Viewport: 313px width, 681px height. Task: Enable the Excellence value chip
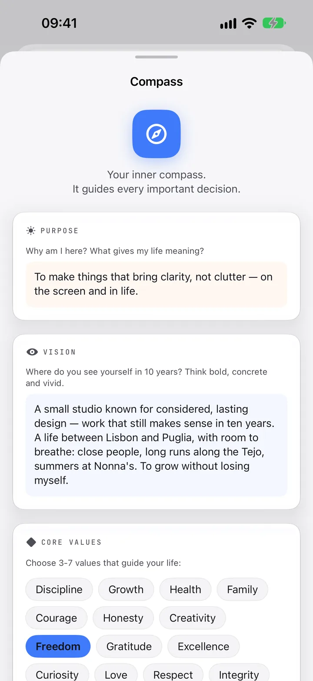(203, 646)
